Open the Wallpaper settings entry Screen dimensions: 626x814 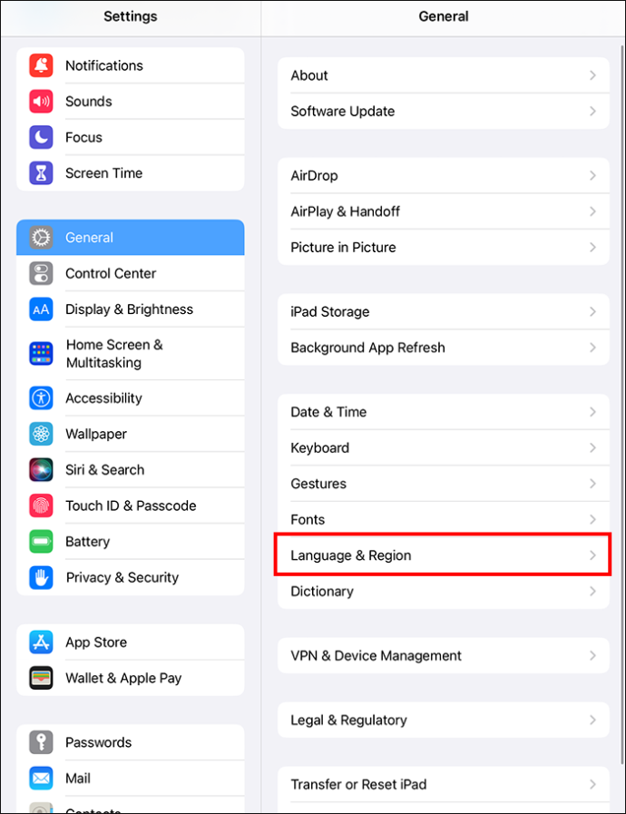tap(131, 434)
